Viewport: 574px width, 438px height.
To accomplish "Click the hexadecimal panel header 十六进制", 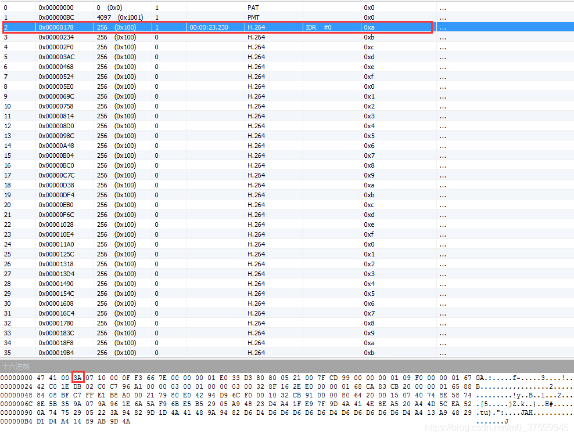I will (x=15, y=366).
